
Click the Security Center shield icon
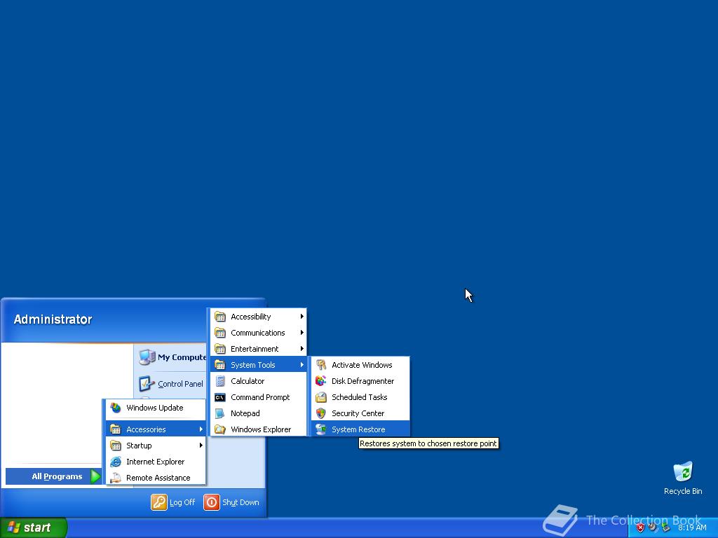tap(321, 413)
